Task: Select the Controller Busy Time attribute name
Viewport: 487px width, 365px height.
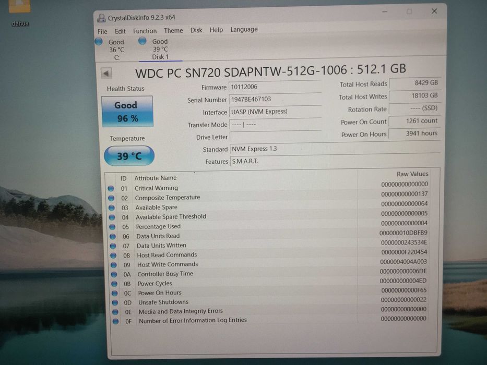Action: click(x=165, y=274)
